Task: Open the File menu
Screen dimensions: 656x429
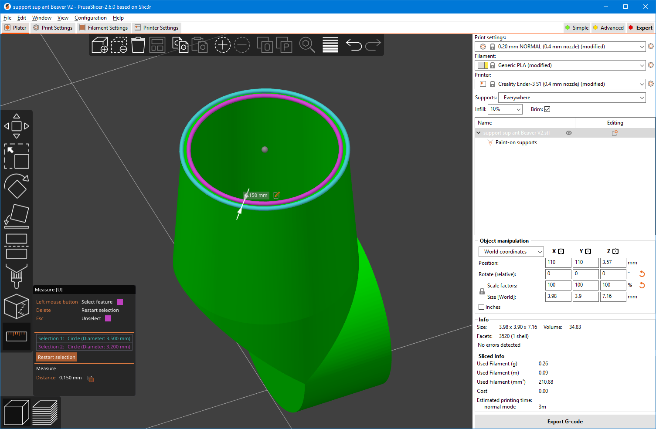Action: (7, 18)
